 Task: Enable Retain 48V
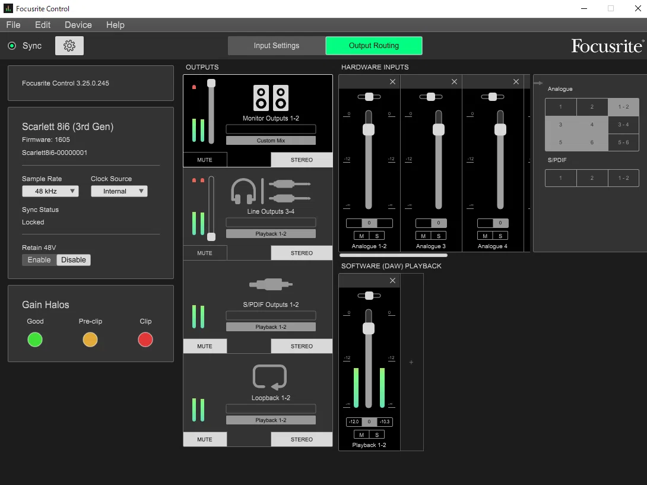(x=39, y=260)
